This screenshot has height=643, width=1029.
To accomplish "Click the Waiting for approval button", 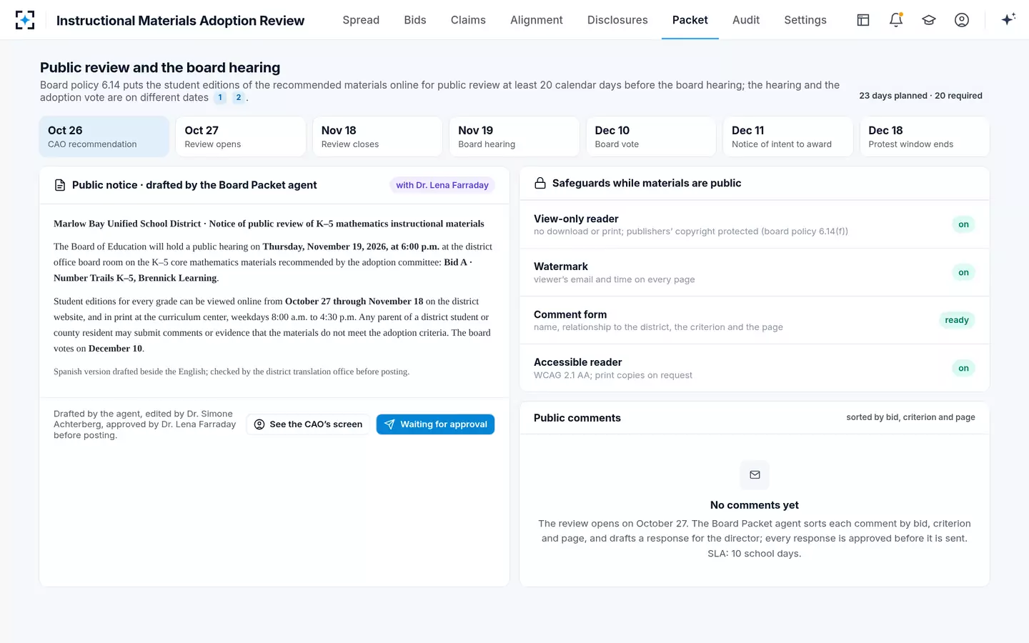I will pyautogui.click(x=435, y=424).
